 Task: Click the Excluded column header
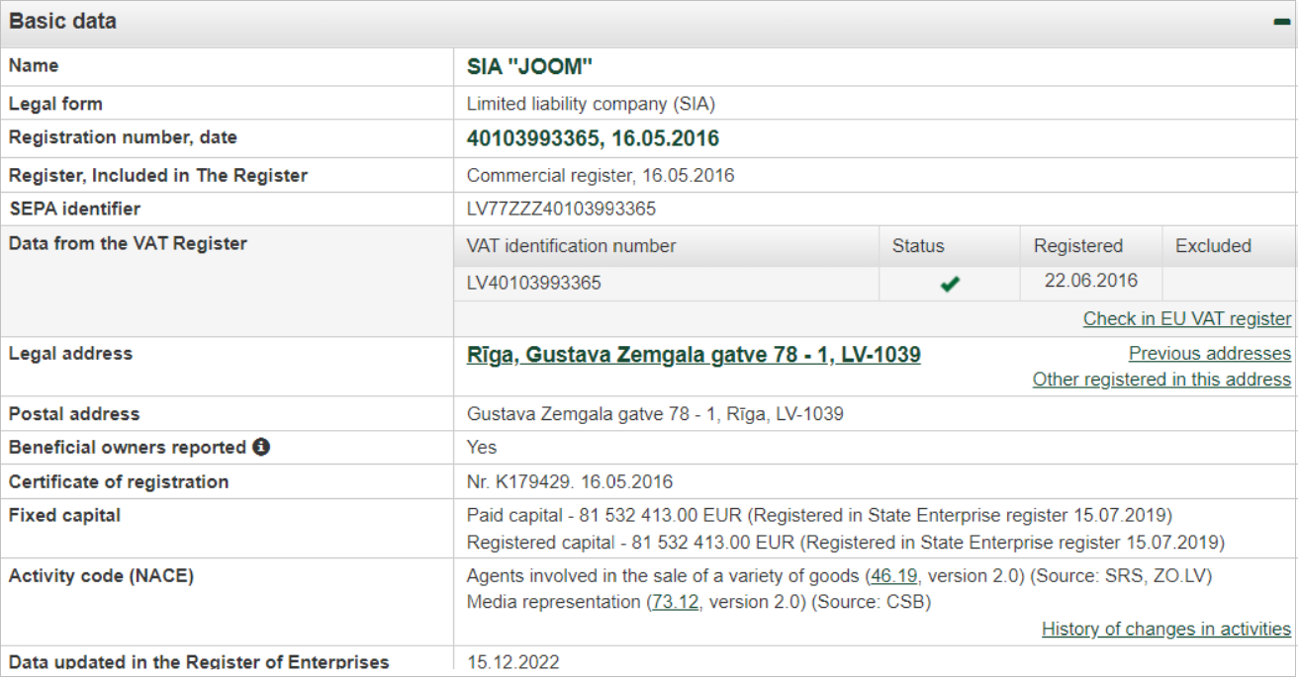pyautogui.click(x=1213, y=246)
